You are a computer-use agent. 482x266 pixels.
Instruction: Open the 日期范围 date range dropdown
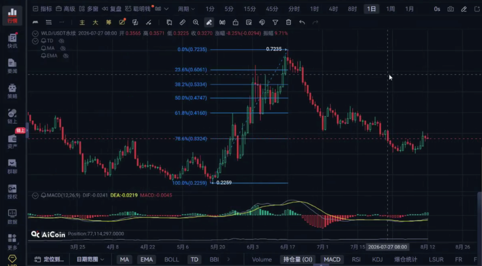(90, 259)
